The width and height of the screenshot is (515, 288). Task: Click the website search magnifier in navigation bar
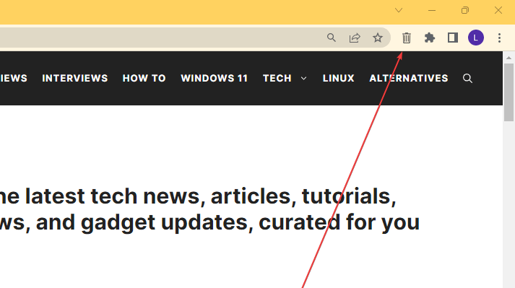click(467, 79)
